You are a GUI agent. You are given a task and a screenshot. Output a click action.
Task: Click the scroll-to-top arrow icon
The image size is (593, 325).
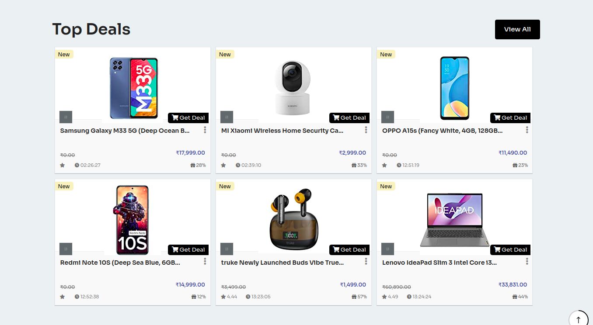pos(579,319)
